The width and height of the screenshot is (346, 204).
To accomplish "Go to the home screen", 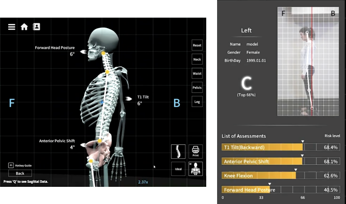I will (24, 27).
